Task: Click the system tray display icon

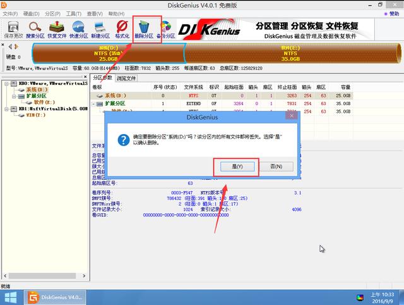Action: tap(360, 298)
